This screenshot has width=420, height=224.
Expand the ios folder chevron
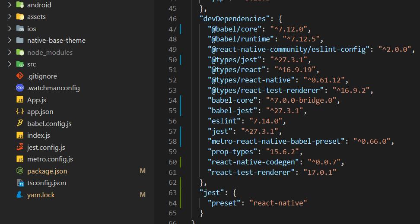10,28
